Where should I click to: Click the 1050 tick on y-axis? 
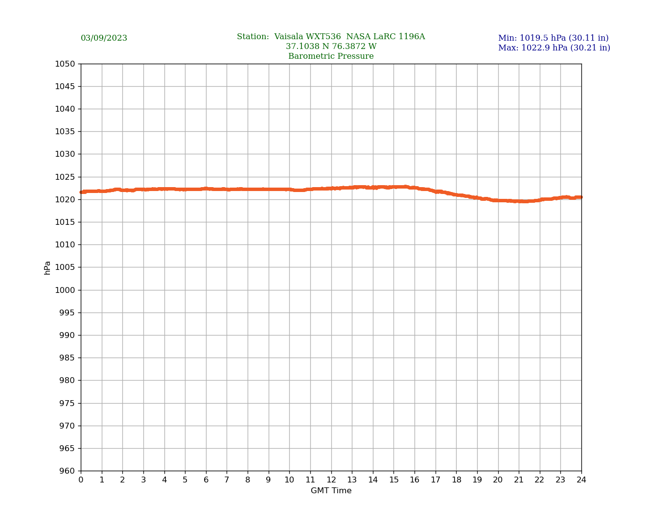pos(65,64)
